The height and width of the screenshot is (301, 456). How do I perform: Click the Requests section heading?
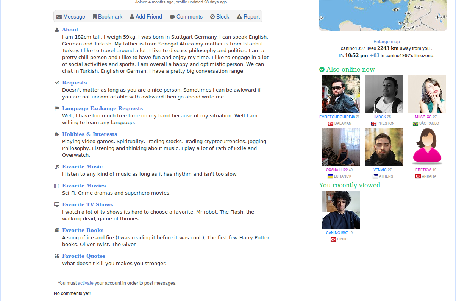click(x=74, y=83)
